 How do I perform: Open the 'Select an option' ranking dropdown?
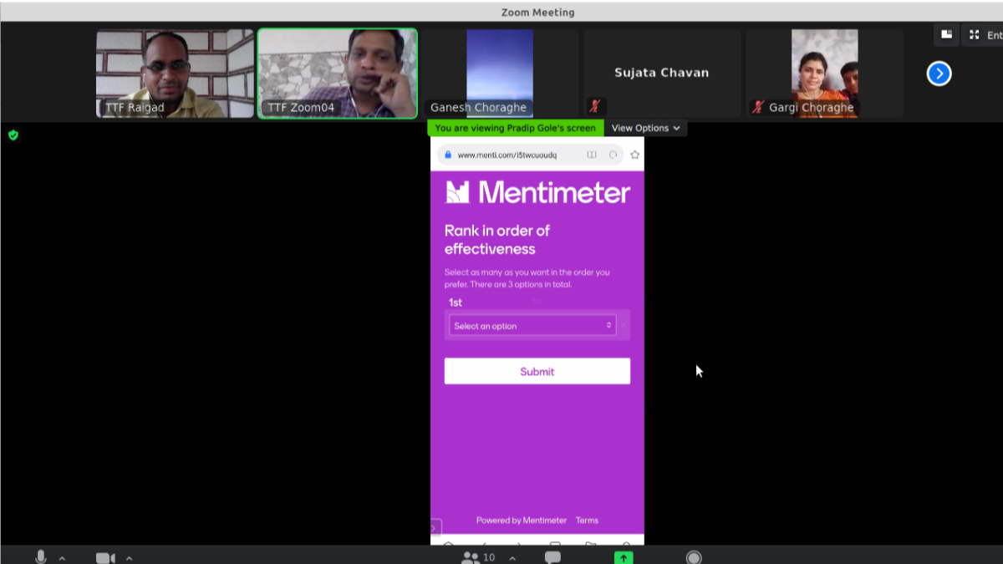(x=532, y=326)
